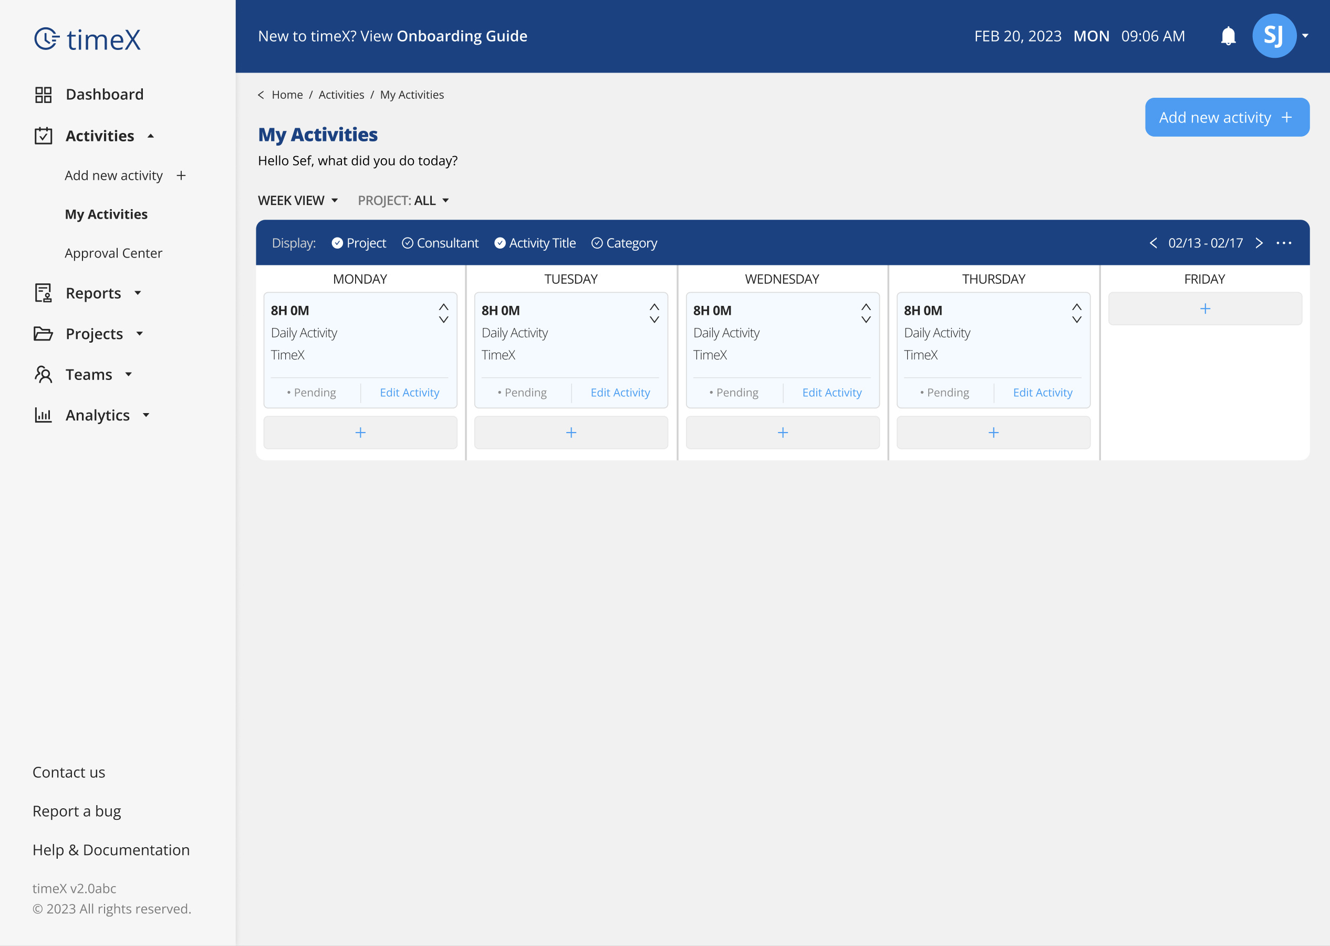This screenshot has width=1330, height=946.
Task: Add activity to Friday with plus
Action: point(1204,309)
